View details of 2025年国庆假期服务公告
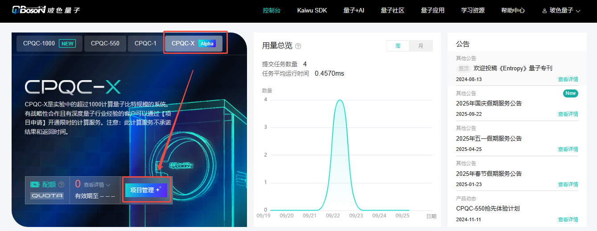The width and height of the screenshot is (597, 231). pyautogui.click(x=568, y=114)
